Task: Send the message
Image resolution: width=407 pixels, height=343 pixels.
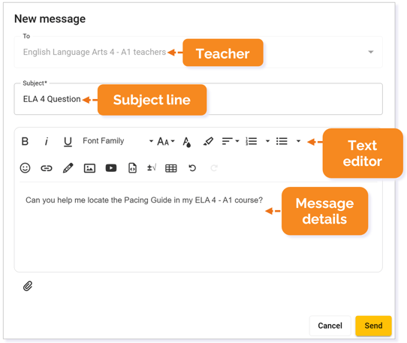Action: pyautogui.click(x=373, y=326)
